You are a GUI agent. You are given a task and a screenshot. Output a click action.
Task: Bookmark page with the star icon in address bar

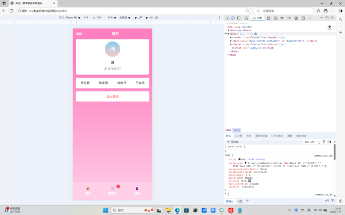tap(247, 11)
